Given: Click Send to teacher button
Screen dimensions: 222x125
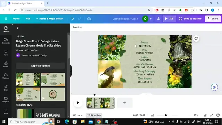Looking at the screenshot, I should tap(190, 19).
